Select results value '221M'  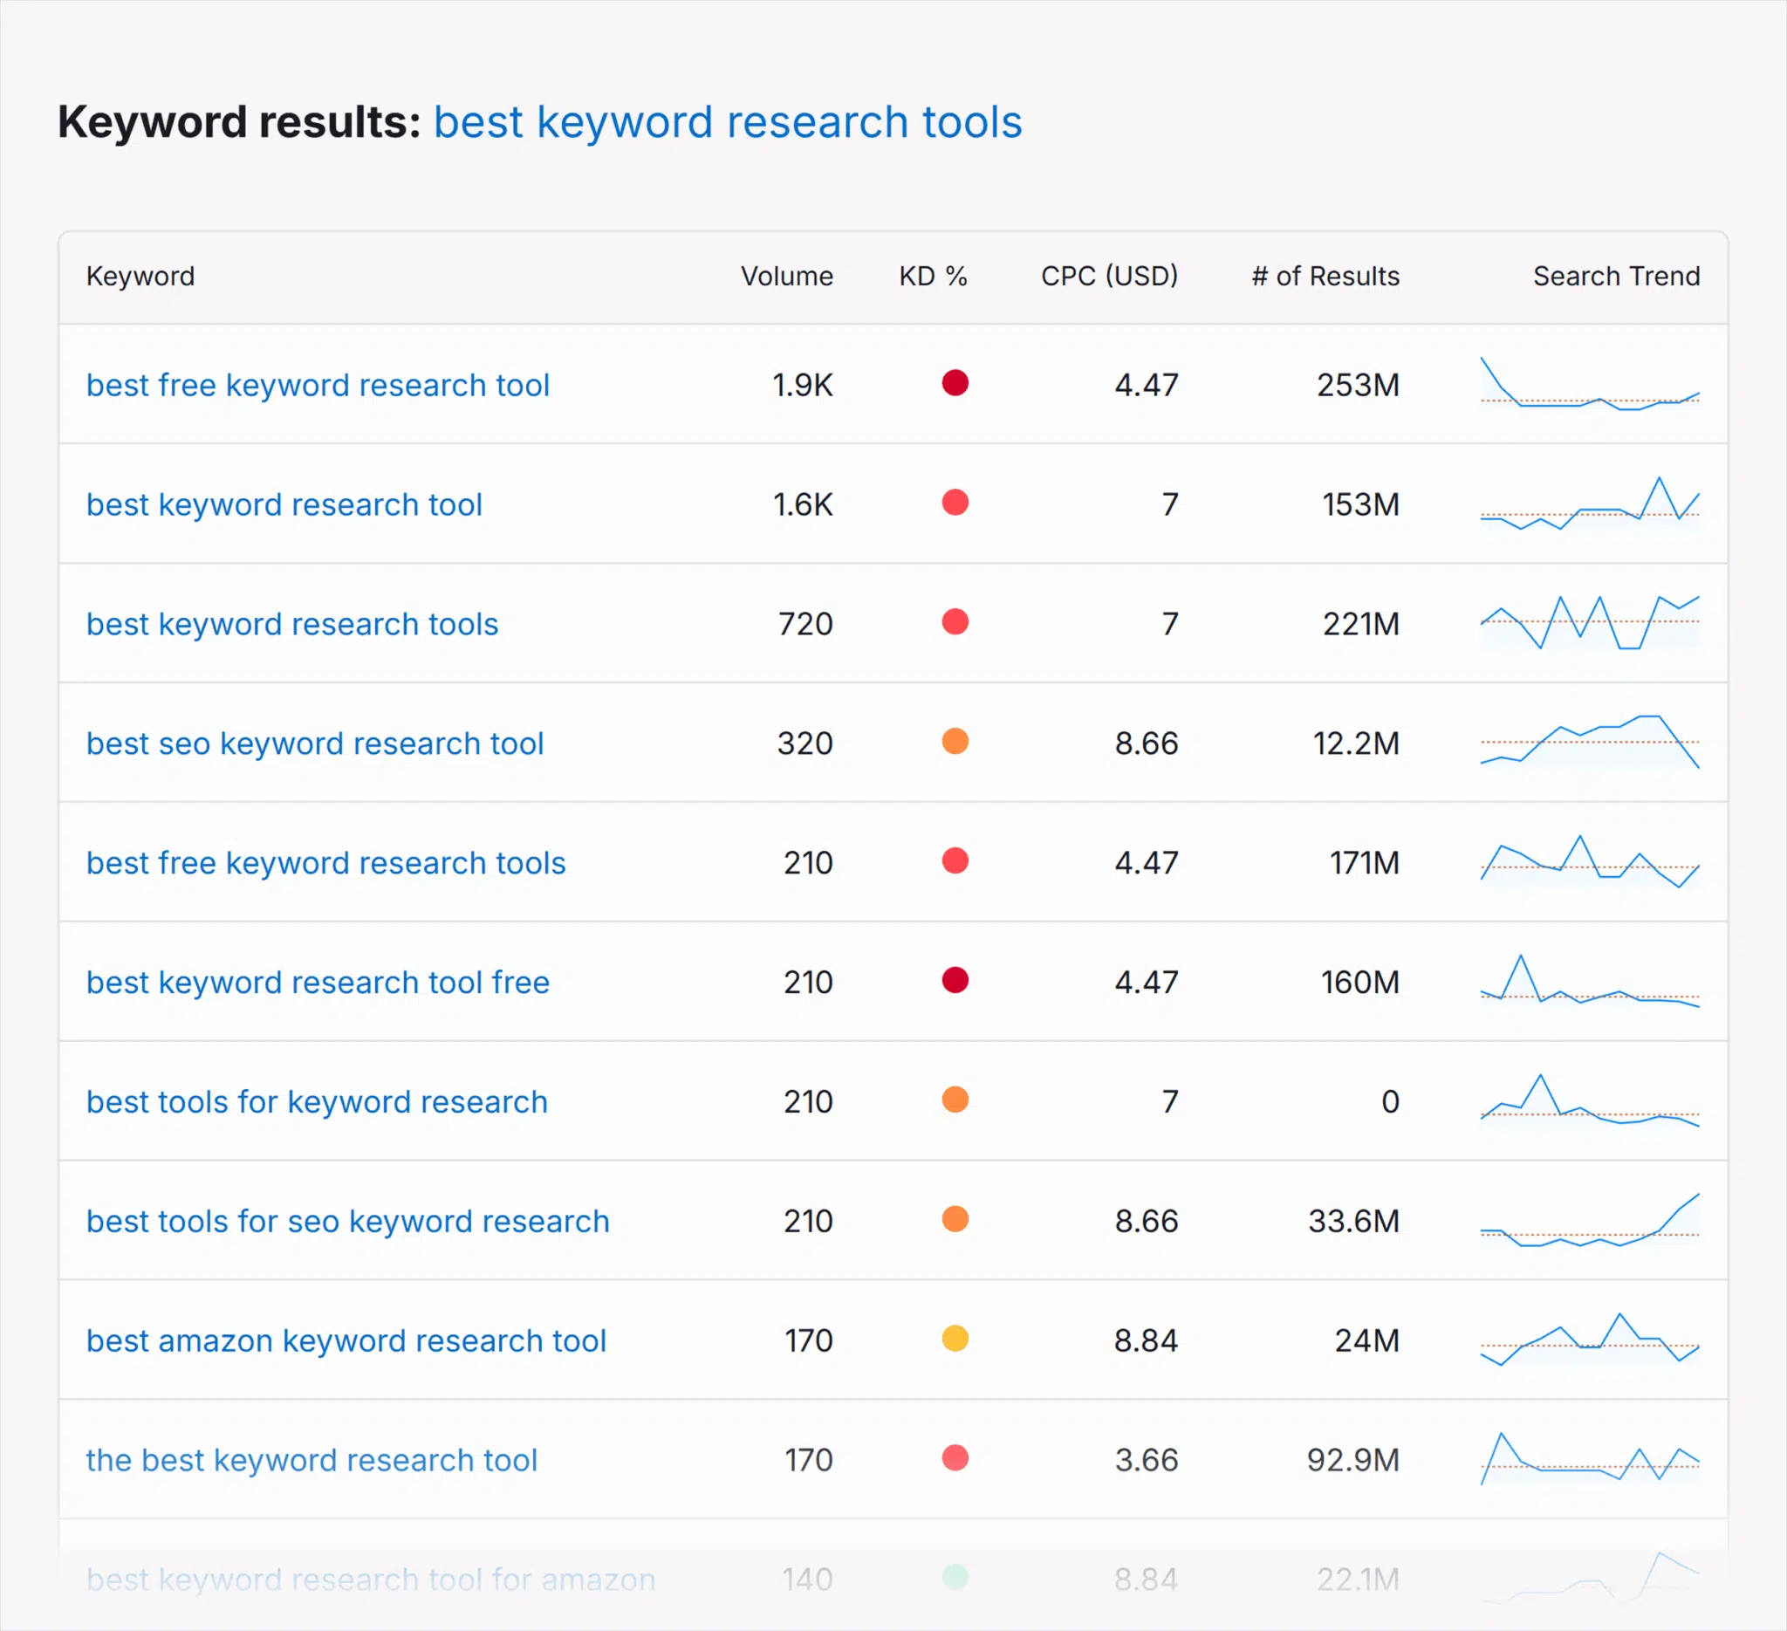pos(1361,624)
